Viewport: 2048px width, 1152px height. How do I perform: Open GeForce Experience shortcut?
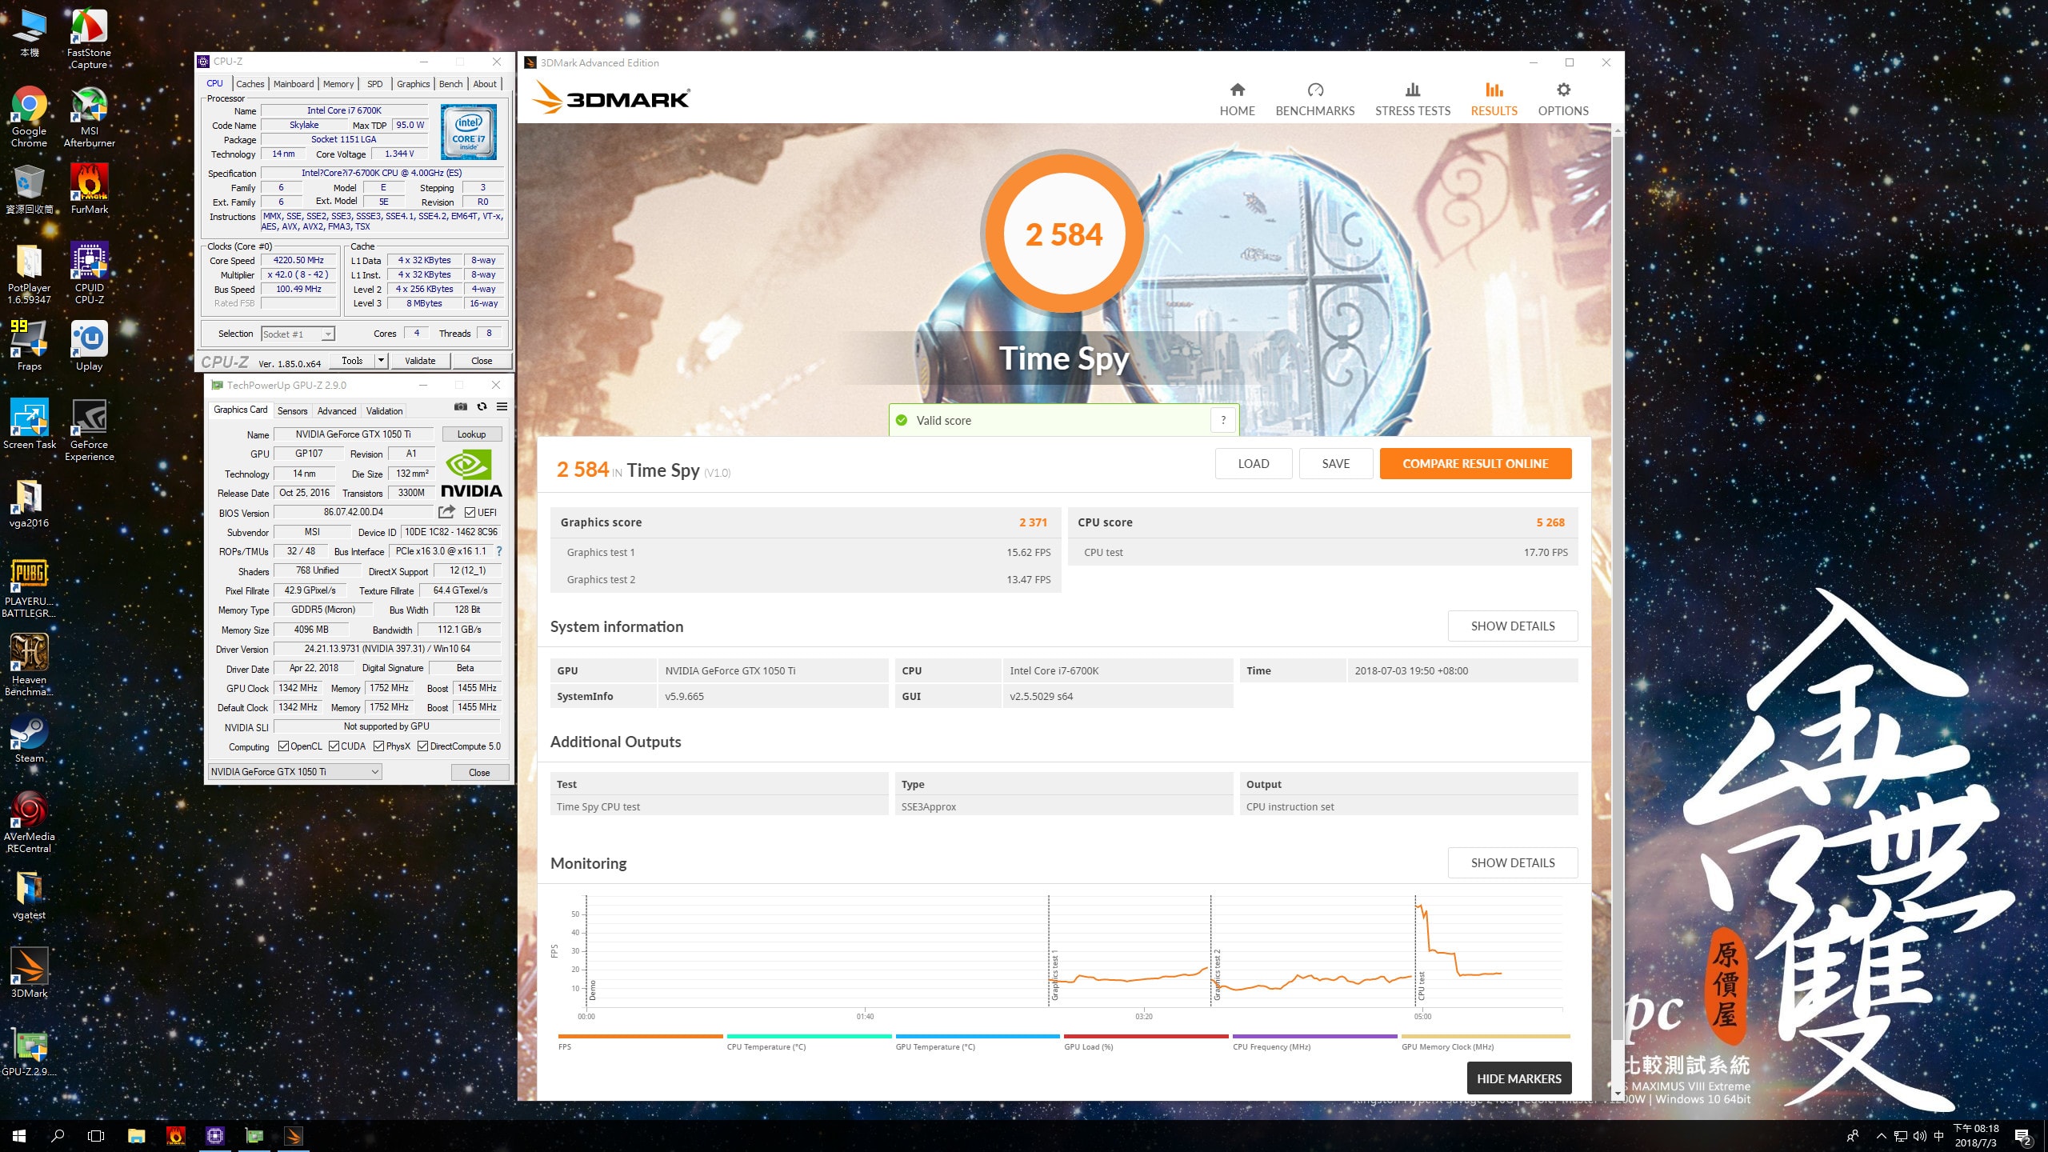(x=90, y=430)
